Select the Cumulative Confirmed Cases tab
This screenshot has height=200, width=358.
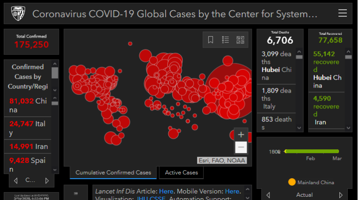coord(113,173)
